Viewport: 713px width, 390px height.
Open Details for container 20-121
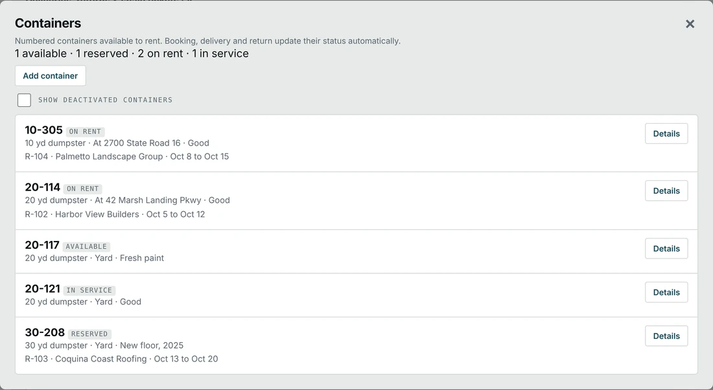[666, 292]
